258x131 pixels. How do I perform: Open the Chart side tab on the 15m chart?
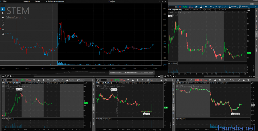point(94,107)
